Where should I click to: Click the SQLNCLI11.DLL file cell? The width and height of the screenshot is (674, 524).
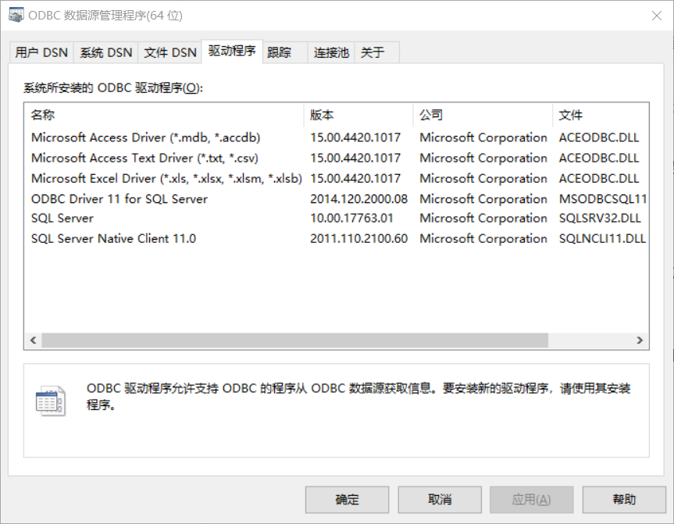click(x=602, y=239)
